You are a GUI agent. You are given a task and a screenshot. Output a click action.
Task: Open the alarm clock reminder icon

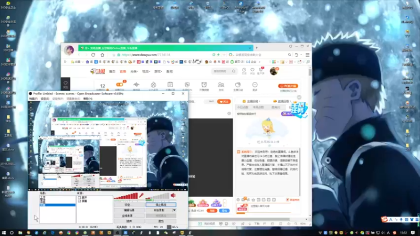click(x=204, y=85)
